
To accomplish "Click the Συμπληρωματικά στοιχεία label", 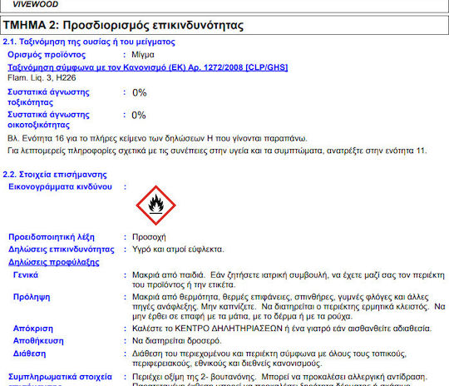I will 60,377.
